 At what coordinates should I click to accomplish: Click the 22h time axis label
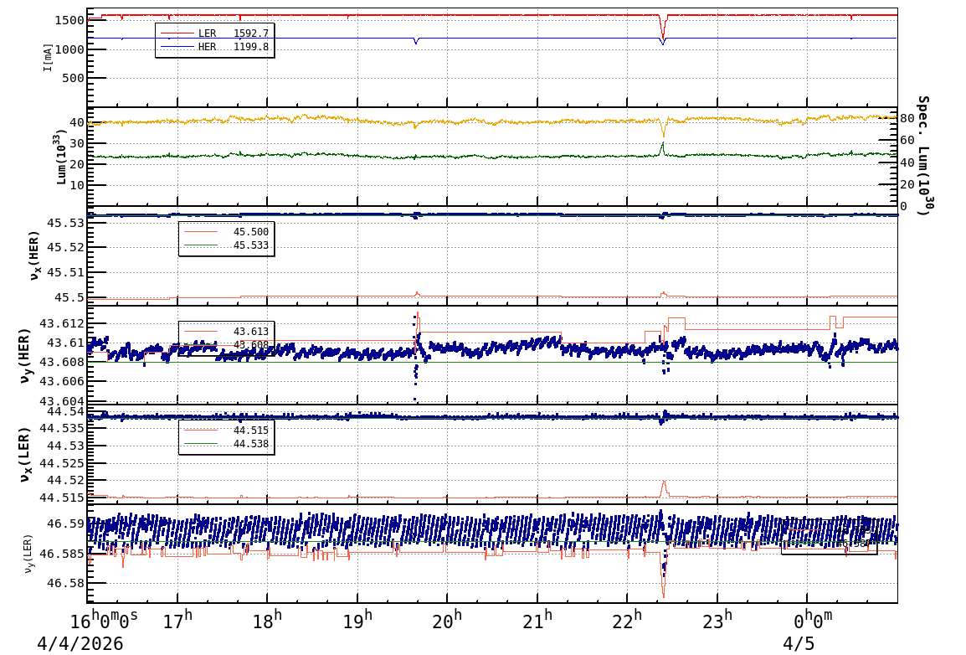[628, 620]
